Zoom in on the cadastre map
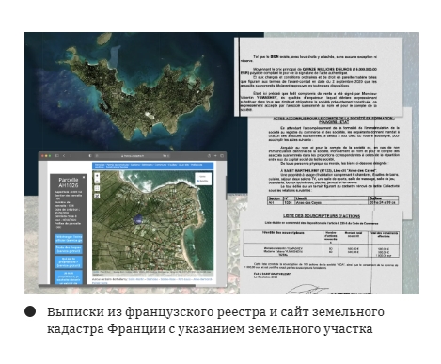 [x=97, y=176]
